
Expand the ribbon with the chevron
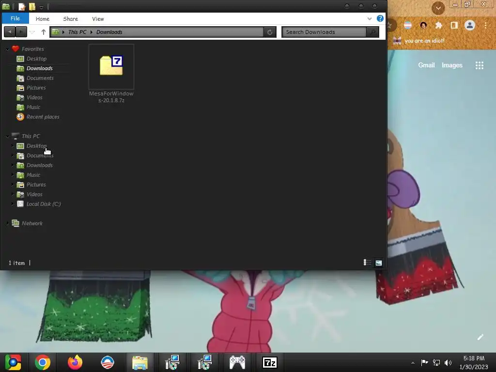(369, 18)
